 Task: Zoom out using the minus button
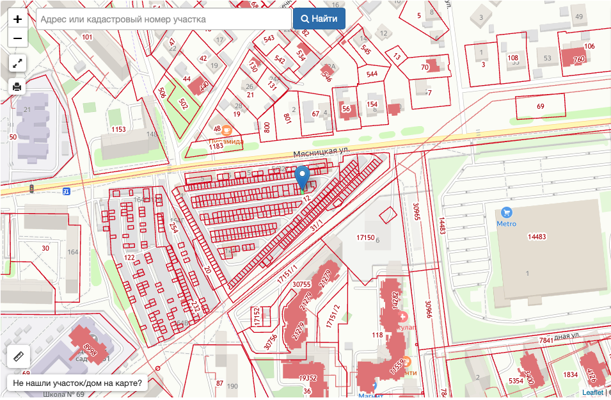coord(17,38)
